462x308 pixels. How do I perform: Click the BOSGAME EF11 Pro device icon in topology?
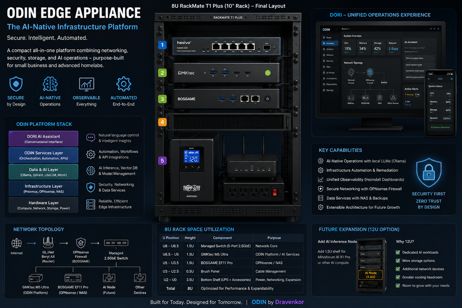(73, 278)
